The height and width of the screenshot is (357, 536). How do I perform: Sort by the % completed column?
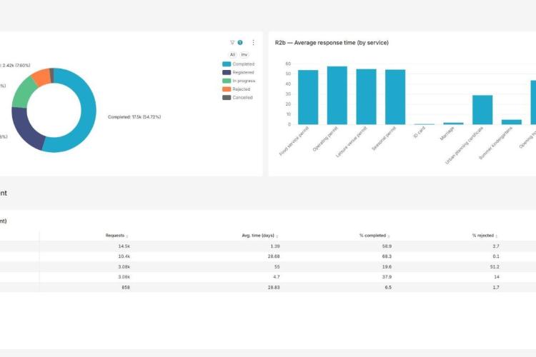tap(374, 236)
